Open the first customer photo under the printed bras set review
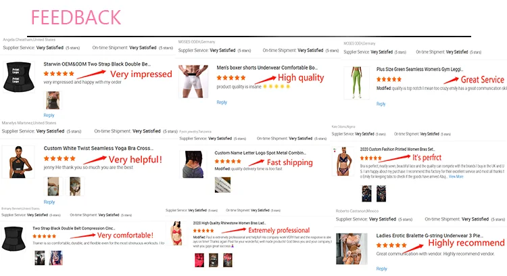Image resolution: width=507 pixels, height=276 pixels. pos(366,193)
